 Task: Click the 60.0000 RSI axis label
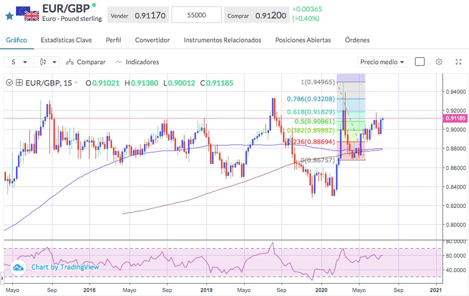(456, 256)
